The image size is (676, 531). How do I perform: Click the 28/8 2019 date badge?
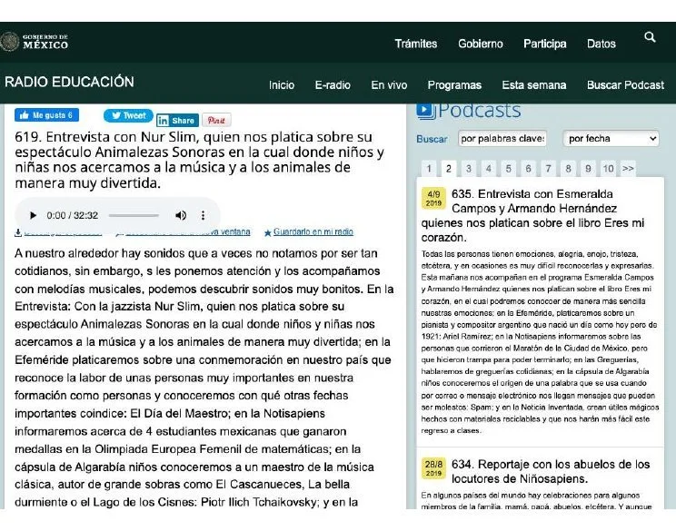click(433, 468)
